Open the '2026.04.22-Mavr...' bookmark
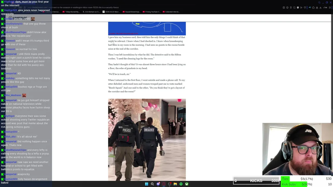 coord(111,12)
